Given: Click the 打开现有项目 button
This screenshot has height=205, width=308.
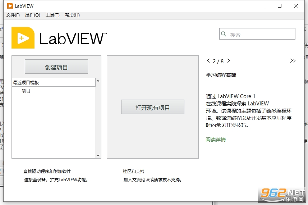Looking at the screenshot, I should click(153, 107).
